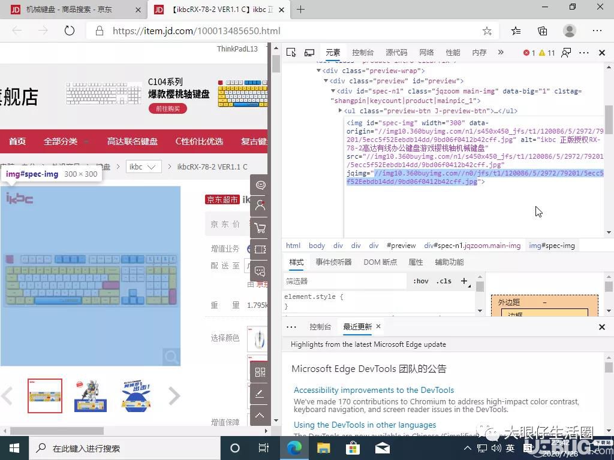Show more DevTools tabs chevron
Viewport: 614px width, 460px height.
[501, 53]
